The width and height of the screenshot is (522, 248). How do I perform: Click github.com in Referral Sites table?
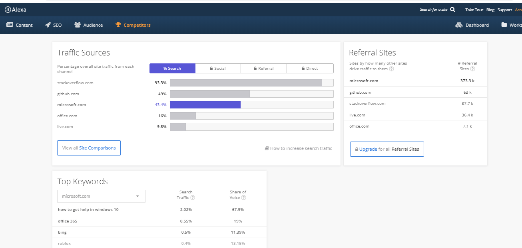coord(360,93)
